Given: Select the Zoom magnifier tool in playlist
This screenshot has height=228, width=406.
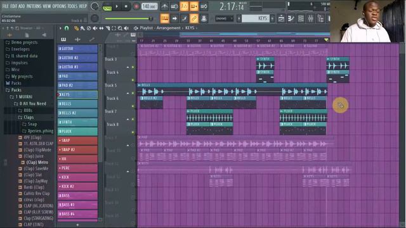Looking at the screenshot, I should click(x=120, y=28).
